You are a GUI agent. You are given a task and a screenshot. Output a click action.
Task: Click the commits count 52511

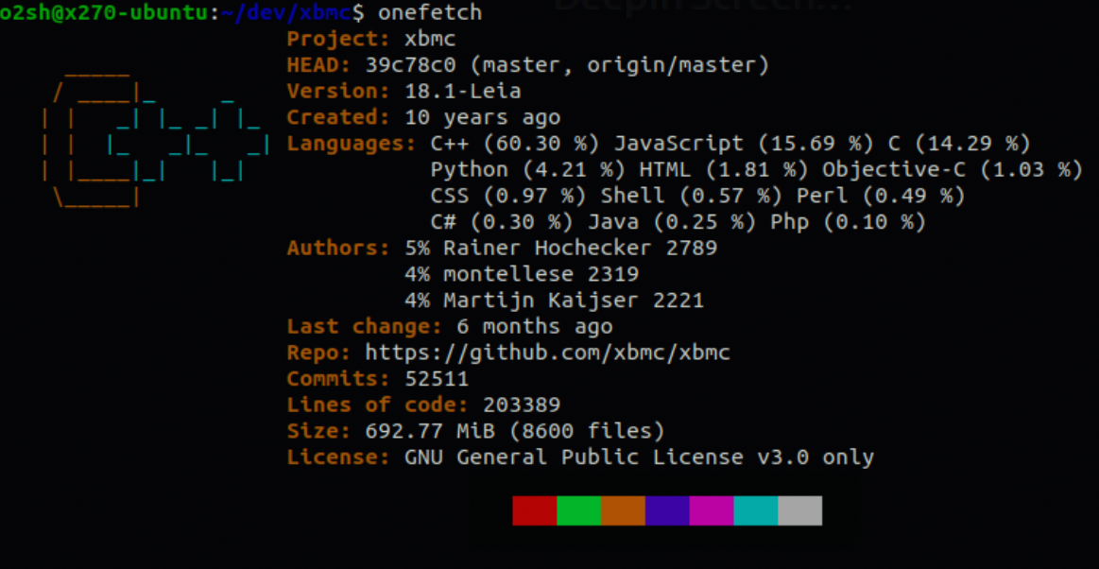[437, 380]
